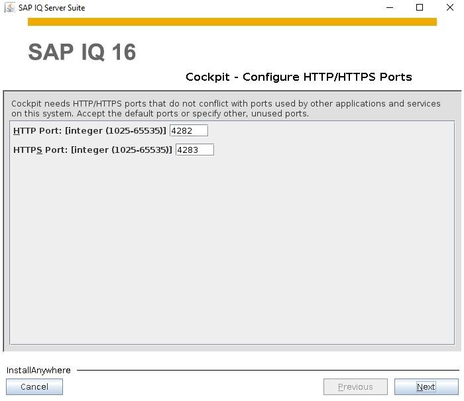Screen dimensions: 464x401
Task: Click the HTTP Port input field
Action: coord(189,130)
